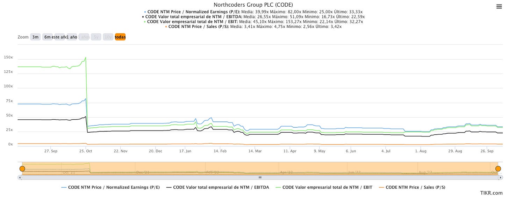Viewport: 509px width, 197px height.
Task: Click the '27. Sep' x-axis label
Action: [x=51, y=151]
